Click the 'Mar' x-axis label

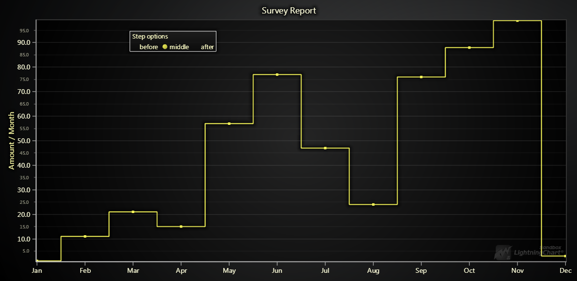click(x=133, y=271)
